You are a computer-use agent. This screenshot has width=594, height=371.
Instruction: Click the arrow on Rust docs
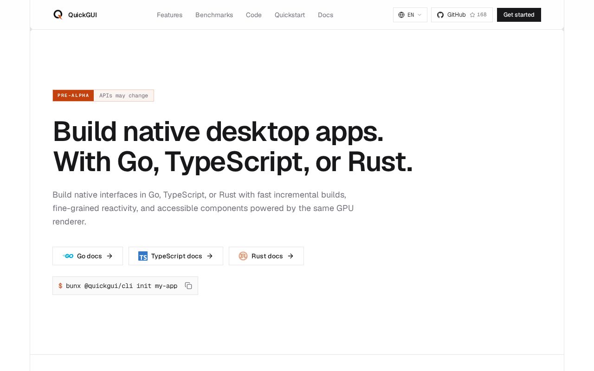pos(291,256)
